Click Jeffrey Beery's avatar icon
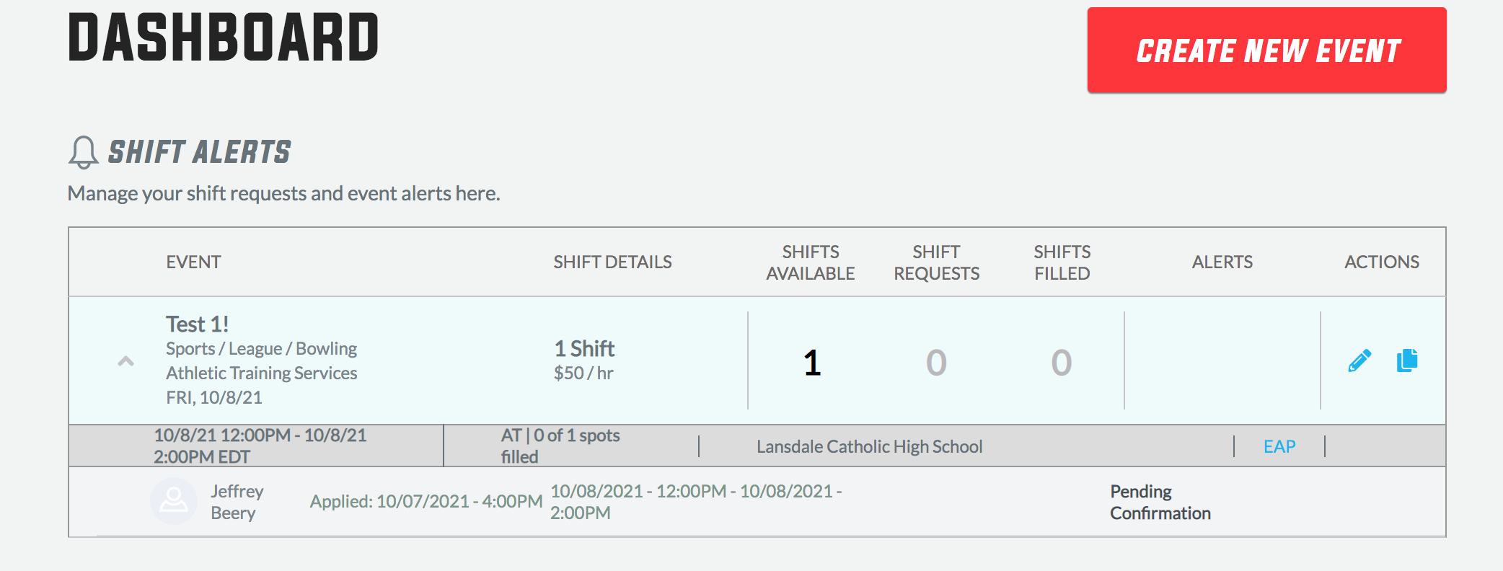The width and height of the screenshot is (1503, 571). click(x=174, y=501)
